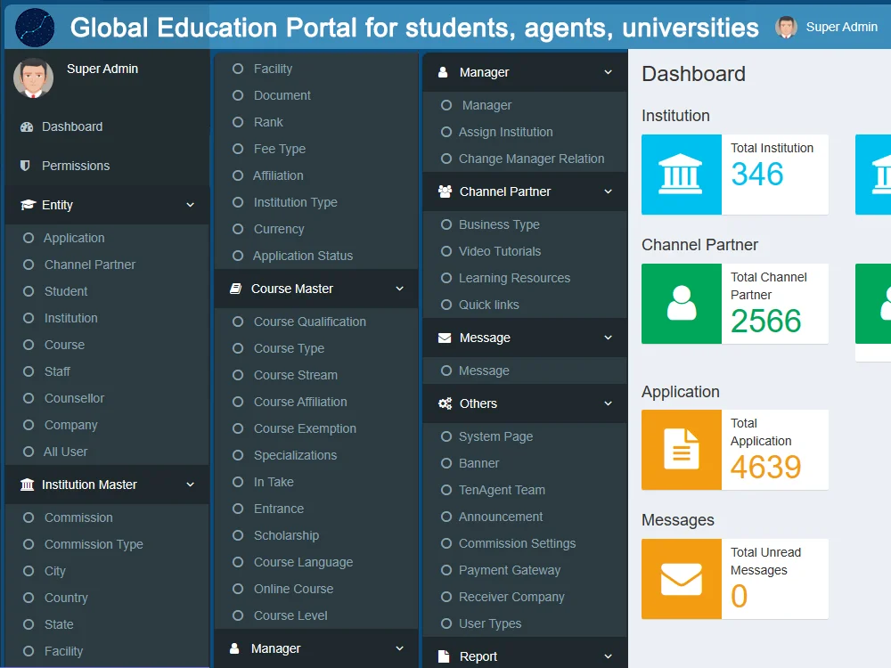Expand the Manager section chevron
The width and height of the screenshot is (891, 668).
pyautogui.click(x=609, y=69)
